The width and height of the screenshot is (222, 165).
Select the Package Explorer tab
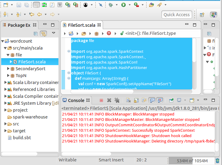point(19,25)
